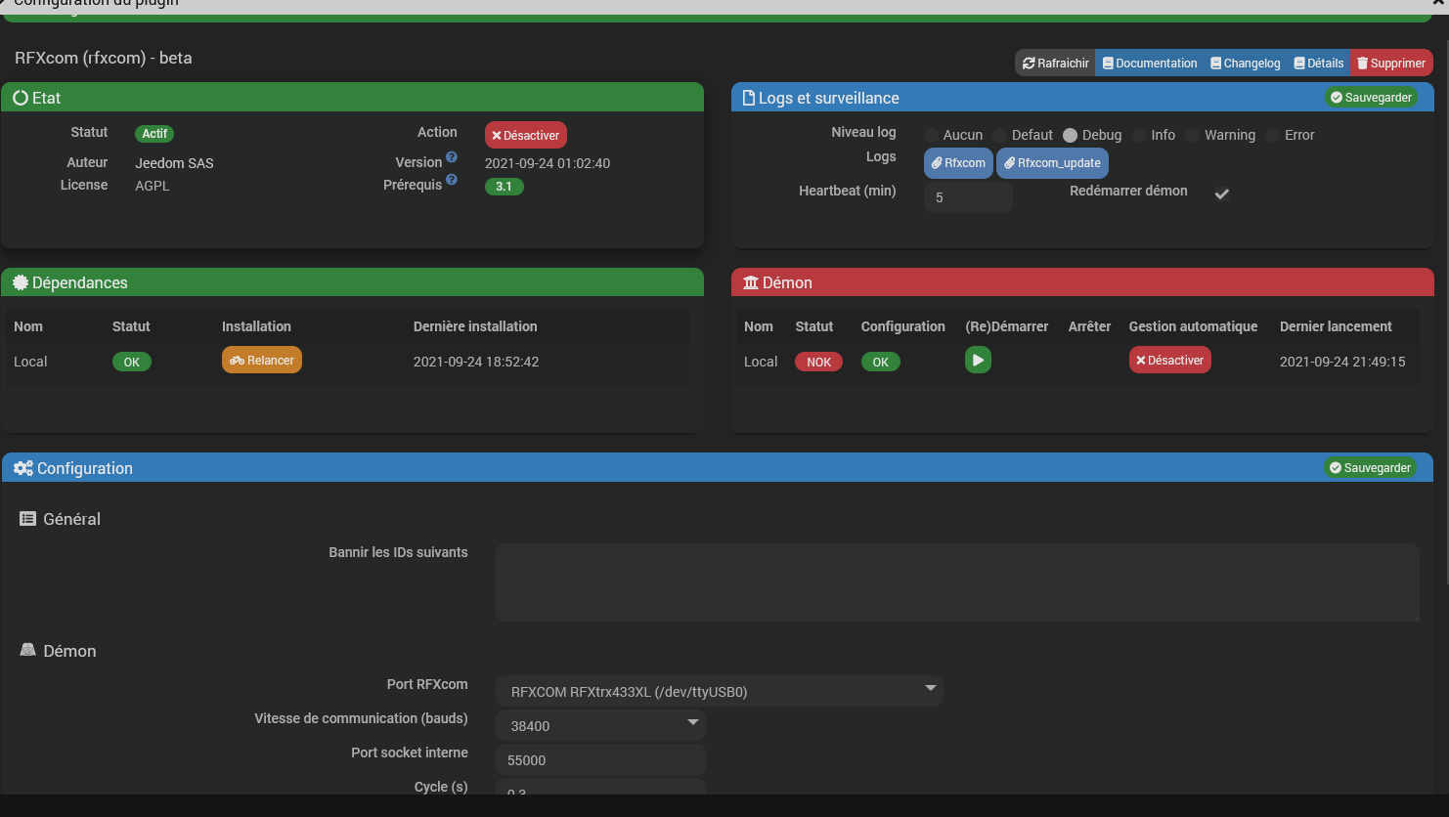The width and height of the screenshot is (1449, 817).
Task: Click the OK dependencies status badge
Action: point(132,362)
